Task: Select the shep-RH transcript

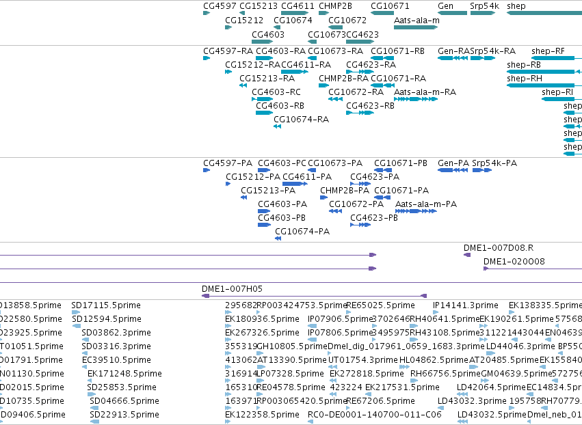Action: (544, 85)
